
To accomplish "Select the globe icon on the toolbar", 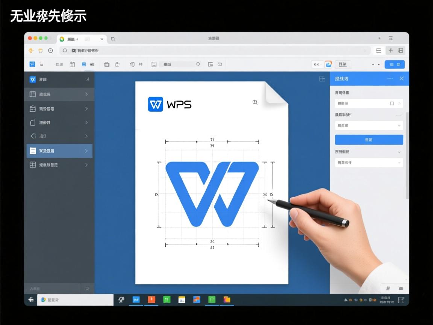I will point(133,64).
